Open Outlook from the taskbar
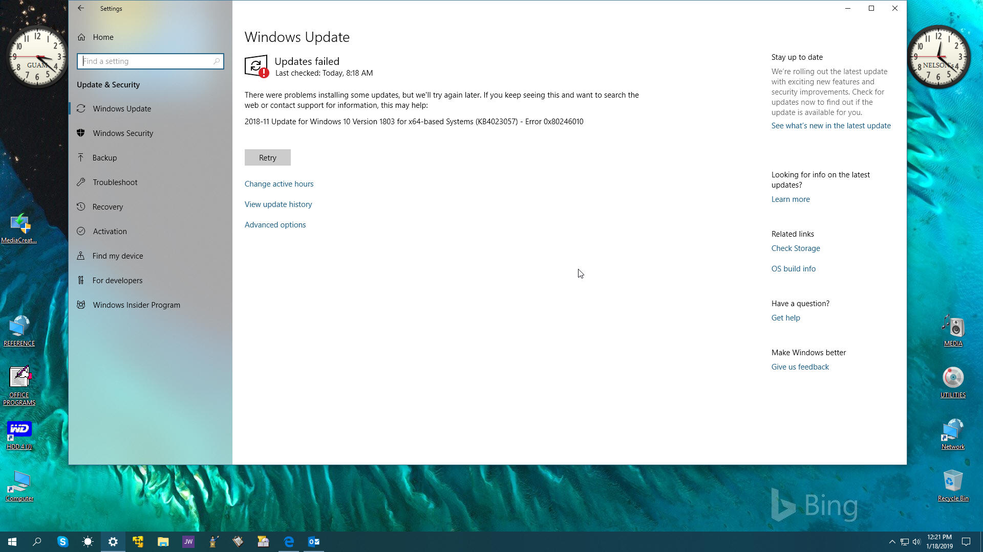 pyautogui.click(x=314, y=542)
